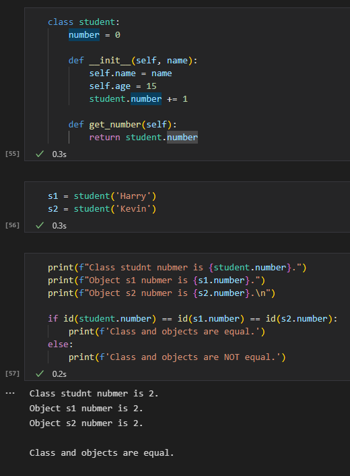Viewport: 350px width, 476px height.
Task: Open the output ellipsis menu for cell 57
Action: [x=10, y=393]
